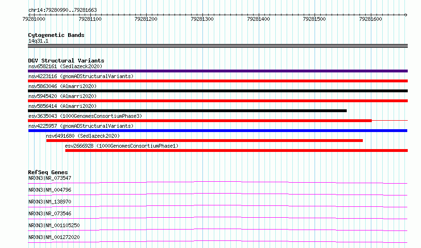Select the magenta NM_001105250 intron line
Image resolution: width=421 pixels, height=248 pixels.
[218, 230]
